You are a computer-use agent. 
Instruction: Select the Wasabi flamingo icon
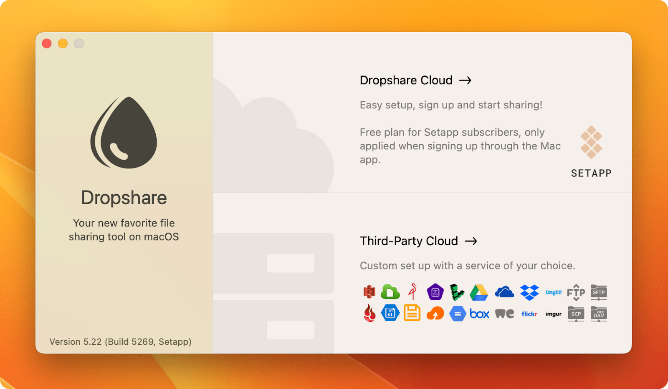[412, 292]
